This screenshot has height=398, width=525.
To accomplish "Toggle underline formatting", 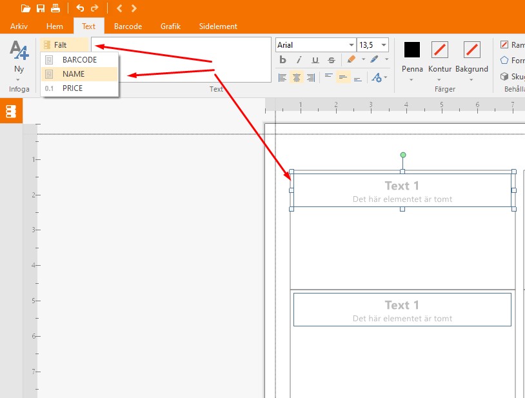I will tap(315, 60).
